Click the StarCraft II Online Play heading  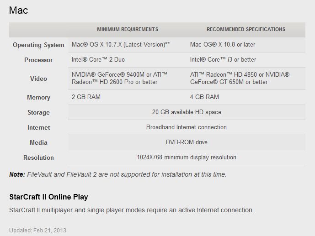48,197
